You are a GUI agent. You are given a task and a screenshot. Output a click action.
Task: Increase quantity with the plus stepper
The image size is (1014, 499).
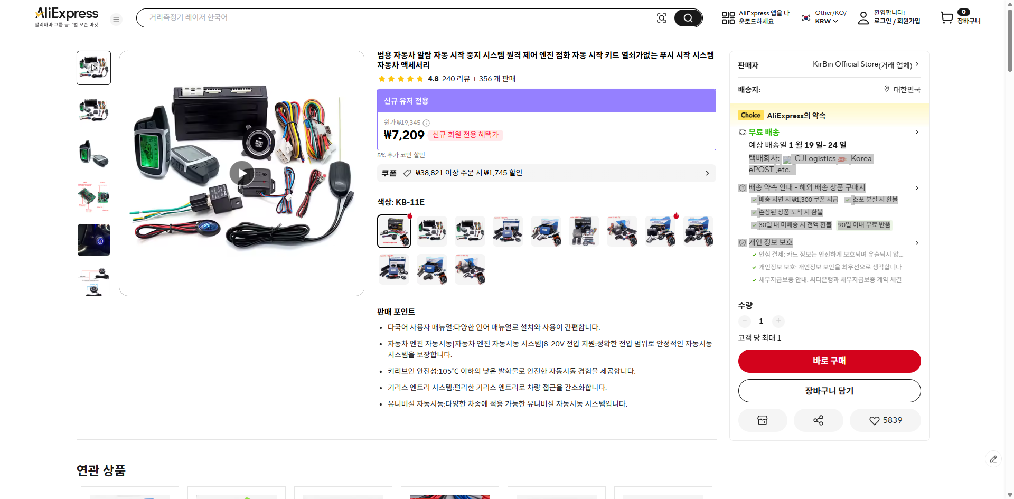tap(778, 321)
